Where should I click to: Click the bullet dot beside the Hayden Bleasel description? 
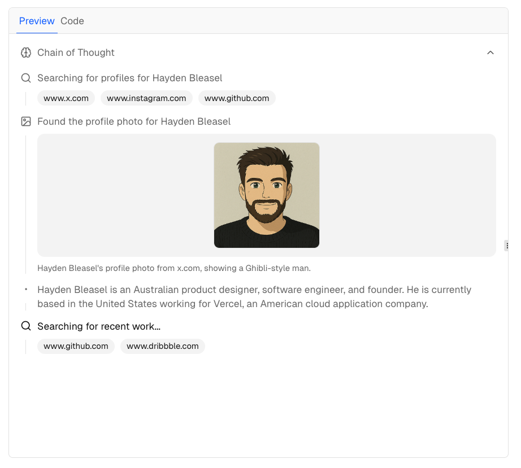(x=26, y=290)
